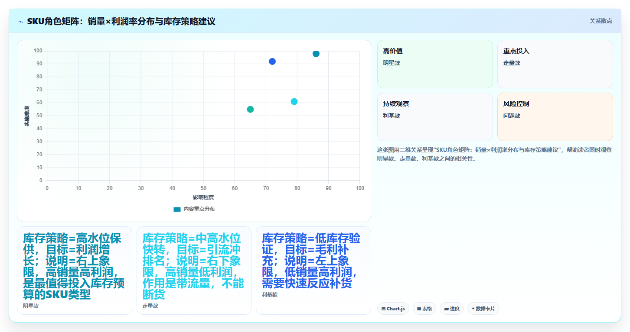
Task: Click the 进度 tag chip
Action: [x=452, y=309]
